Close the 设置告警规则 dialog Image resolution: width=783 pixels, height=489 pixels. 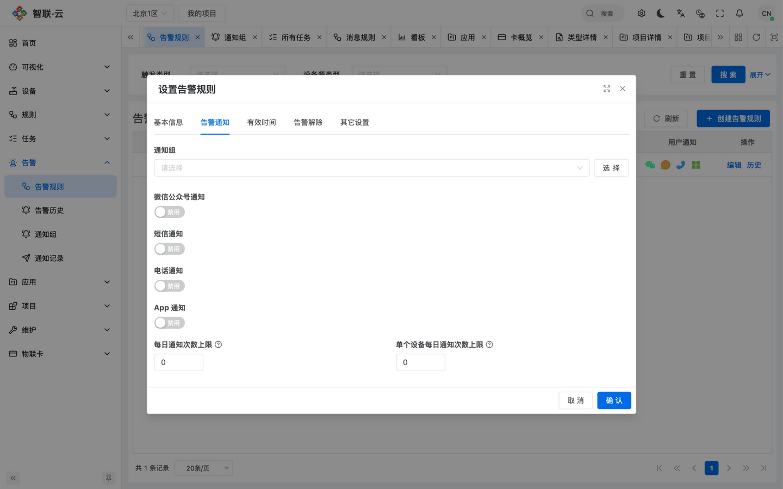coord(623,89)
